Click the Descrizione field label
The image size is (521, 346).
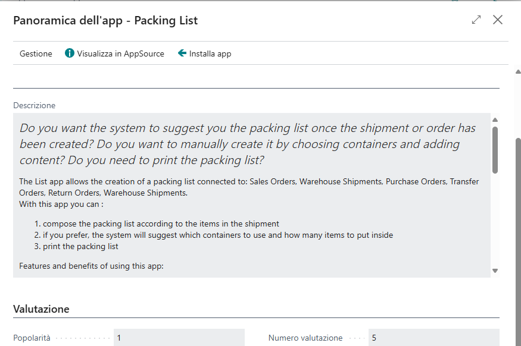tap(34, 105)
